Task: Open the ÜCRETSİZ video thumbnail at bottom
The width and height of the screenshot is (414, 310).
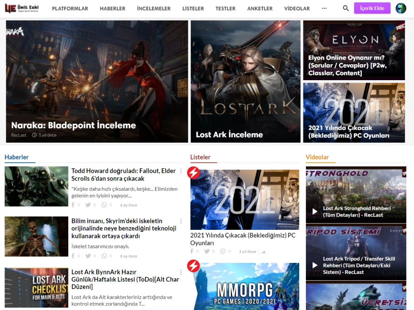Action: coord(356,296)
